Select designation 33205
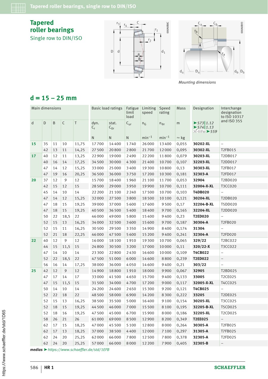This screenshot has width=268, height=379. (198, 295)
